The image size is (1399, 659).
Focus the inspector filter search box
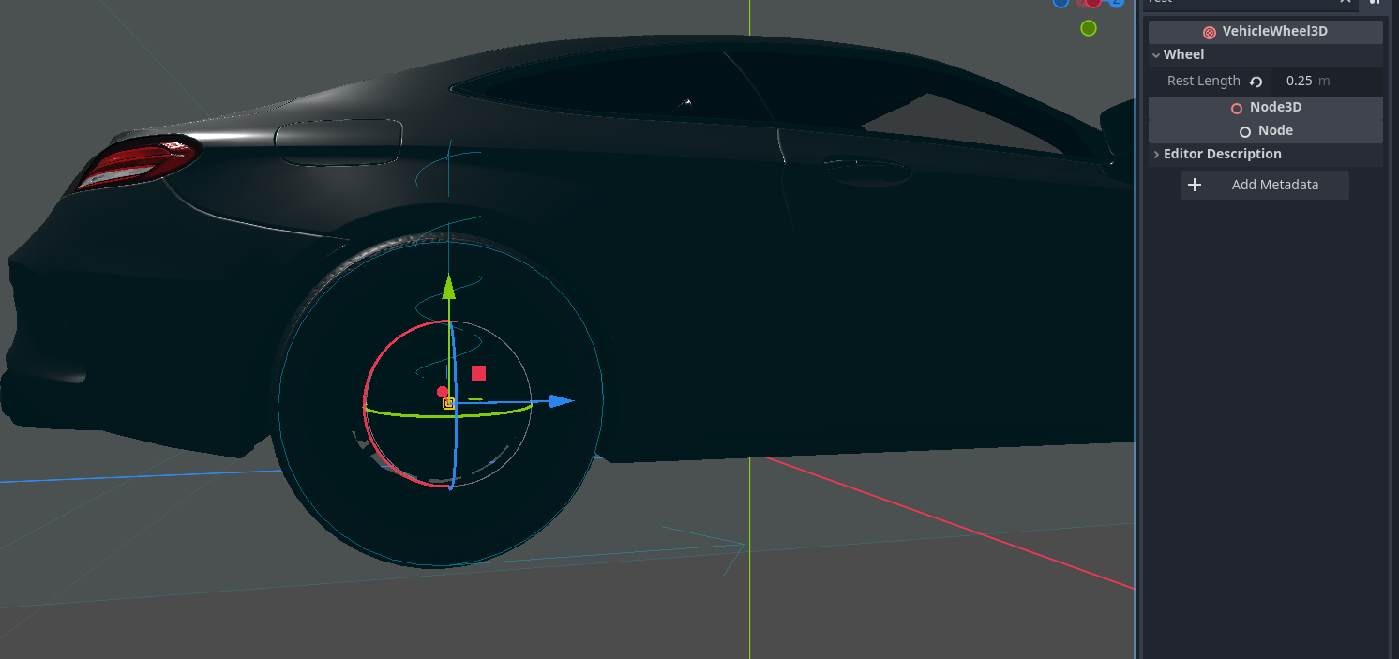point(1238,2)
